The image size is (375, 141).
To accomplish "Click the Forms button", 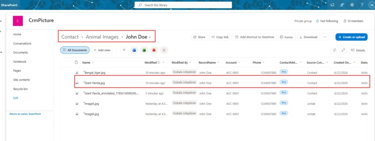I will click(x=286, y=37).
